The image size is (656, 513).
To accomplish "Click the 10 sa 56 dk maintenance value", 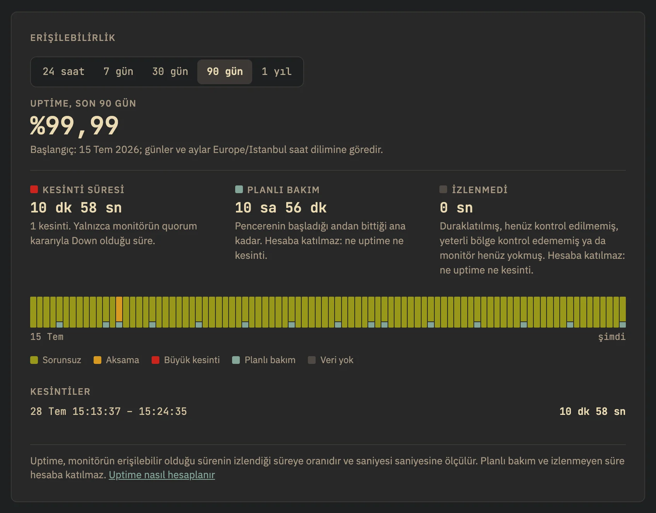I will pyautogui.click(x=281, y=208).
